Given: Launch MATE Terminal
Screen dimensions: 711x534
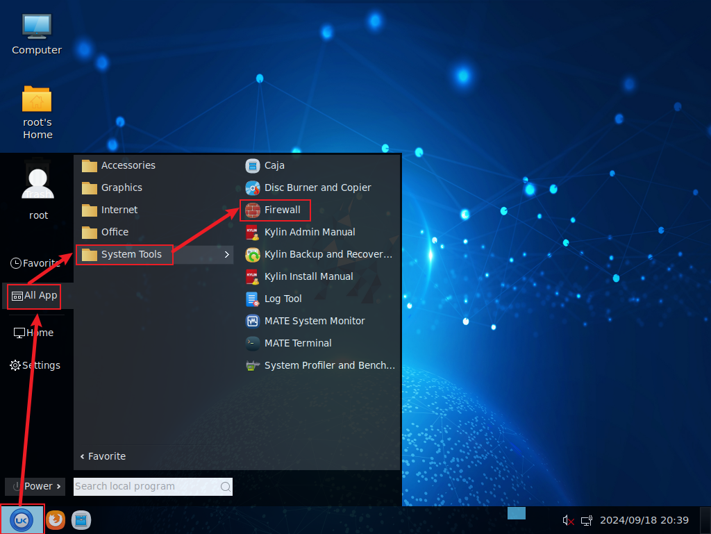Looking at the screenshot, I should pyautogui.click(x=297, y=343).
